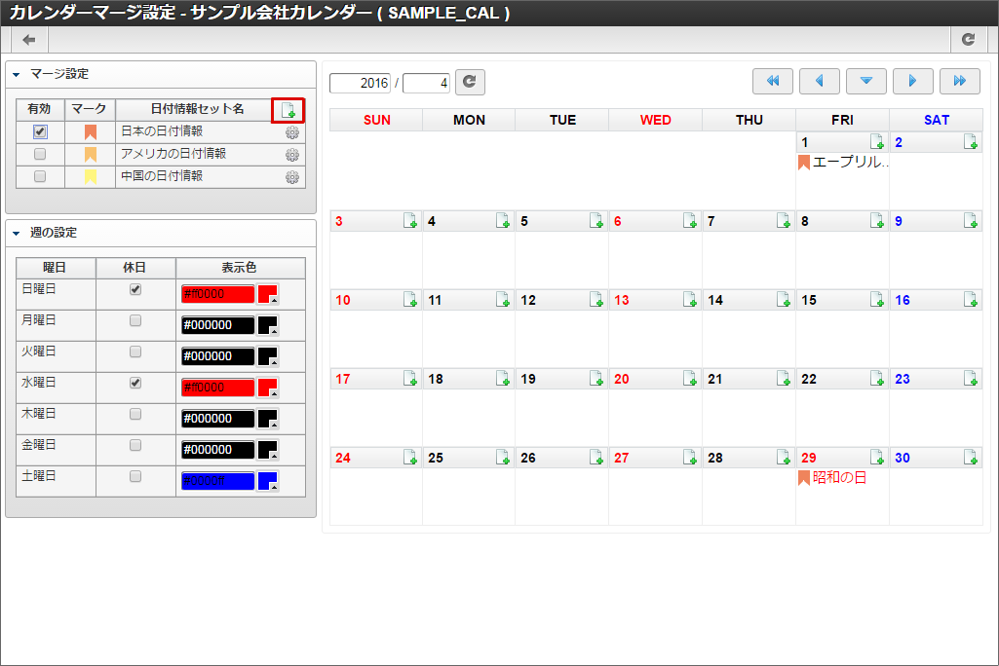Screen dimensions: 999x666
Task: Click the reload icon in top toolbar
Action: coord(968,40)
